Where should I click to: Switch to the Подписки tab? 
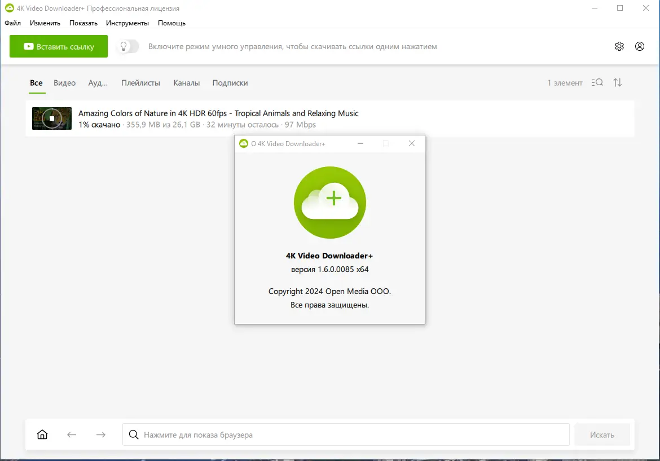230,83
